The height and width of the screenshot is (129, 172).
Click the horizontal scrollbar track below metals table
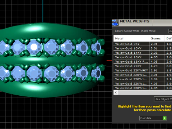click(x=145, y=92)
